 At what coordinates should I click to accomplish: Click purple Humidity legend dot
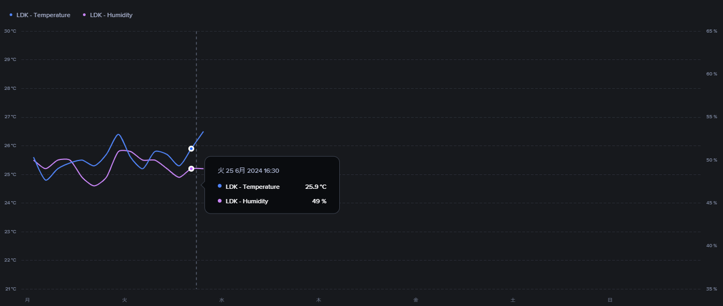tap(85, 15)
